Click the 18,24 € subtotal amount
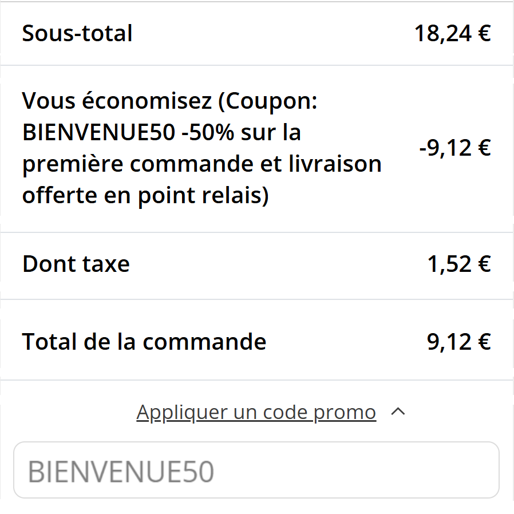This screenshot has width=514, height=514. [x=453, y=33]
